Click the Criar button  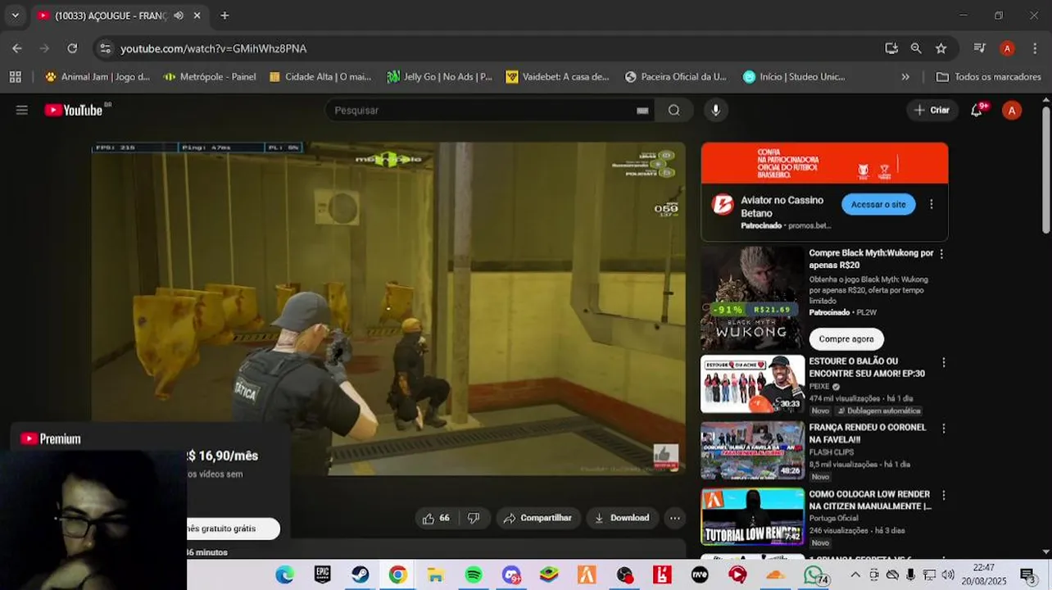(932, 110)
